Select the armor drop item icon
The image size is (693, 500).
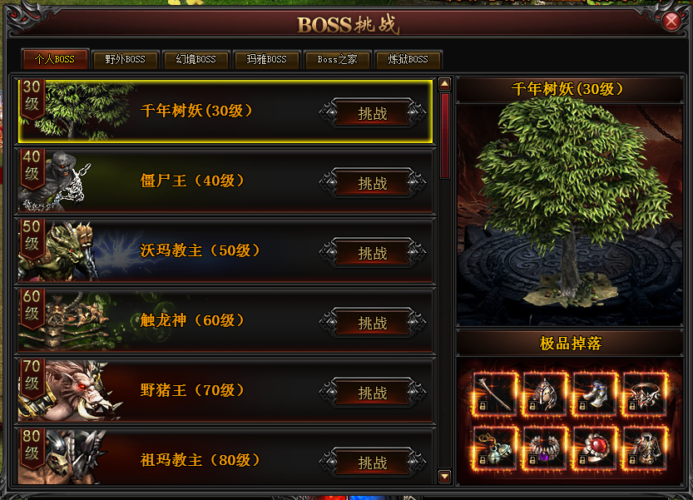click(645, 448)
